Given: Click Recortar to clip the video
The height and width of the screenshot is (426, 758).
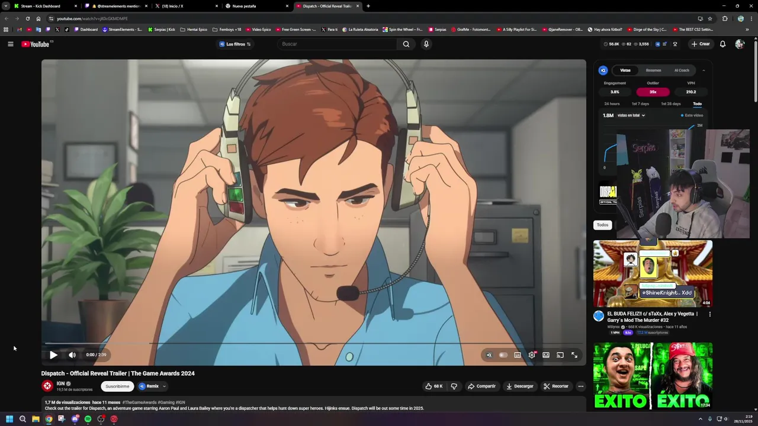Looking at the screenshot, I should [556, 386].
